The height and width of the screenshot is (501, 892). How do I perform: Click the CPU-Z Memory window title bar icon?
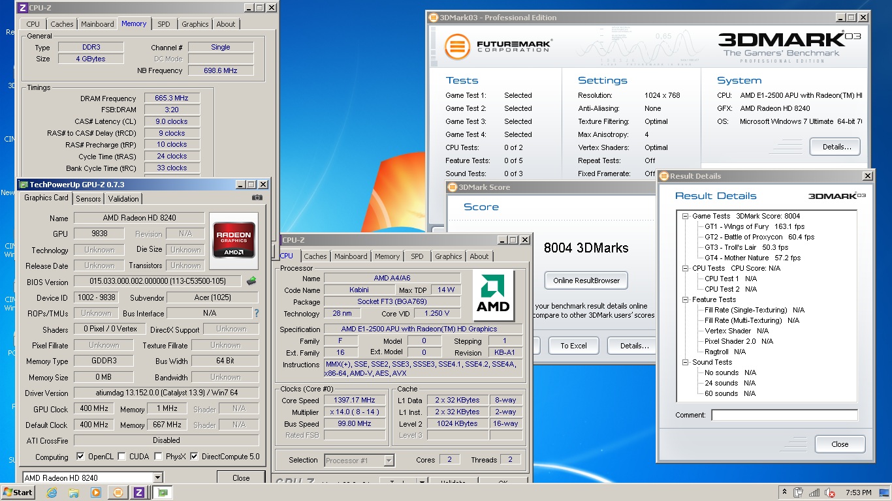[x=23, y=8]
